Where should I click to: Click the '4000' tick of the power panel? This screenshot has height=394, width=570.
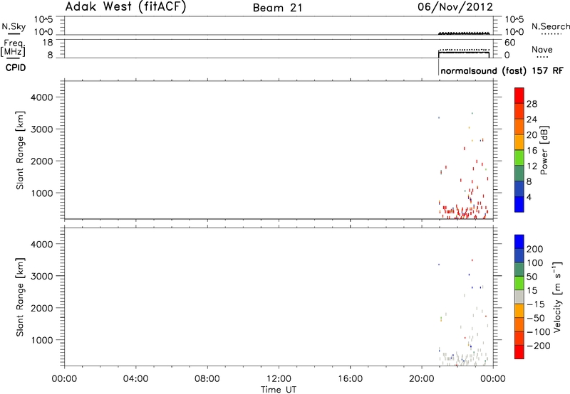[42, 97]
